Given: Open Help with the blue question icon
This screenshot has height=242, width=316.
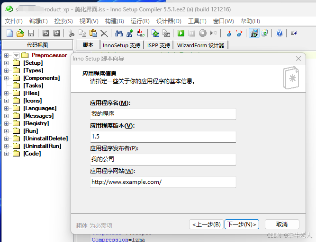Looking at the screenshot, I should pos(280,33).
